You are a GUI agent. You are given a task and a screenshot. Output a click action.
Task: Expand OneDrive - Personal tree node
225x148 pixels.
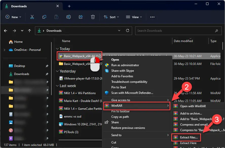[x=5, y=50]
